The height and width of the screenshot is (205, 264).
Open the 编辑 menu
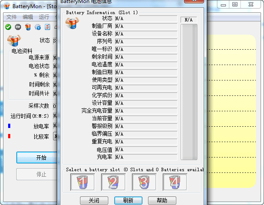28,17
